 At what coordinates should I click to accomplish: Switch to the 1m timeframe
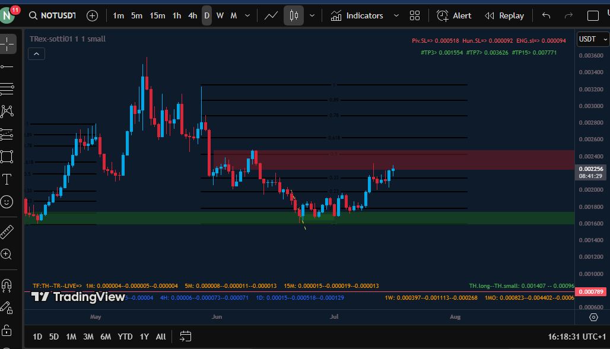tap(118, 15)
